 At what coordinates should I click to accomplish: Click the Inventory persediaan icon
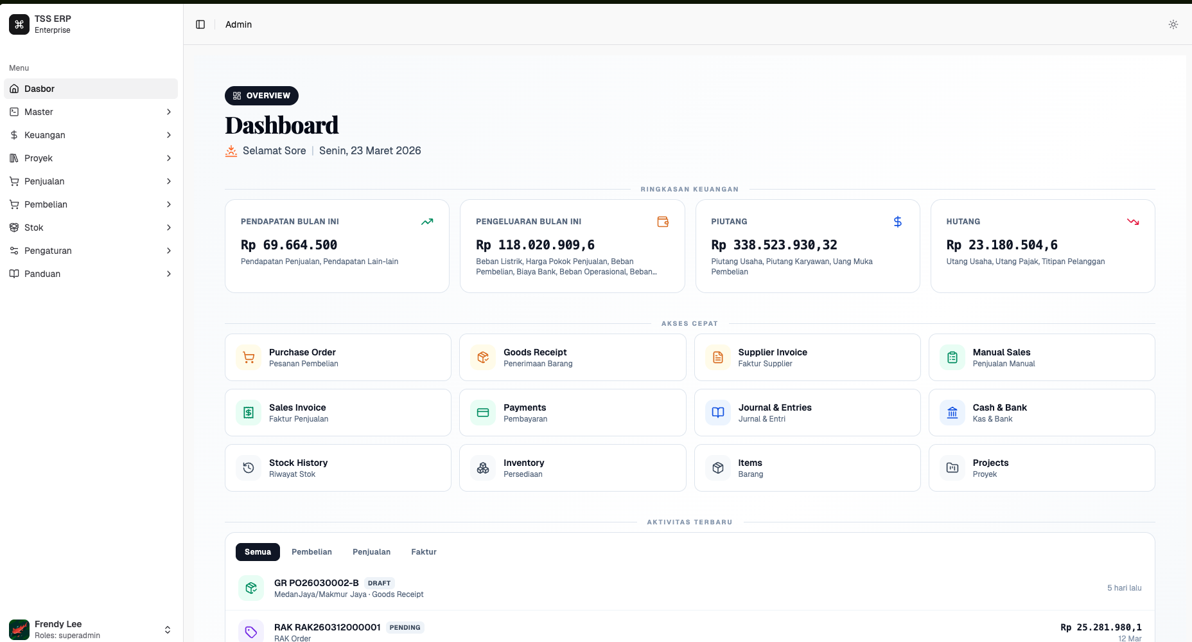[x=482, y=468]
